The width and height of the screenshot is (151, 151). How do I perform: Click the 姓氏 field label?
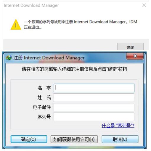click(44, 97)
